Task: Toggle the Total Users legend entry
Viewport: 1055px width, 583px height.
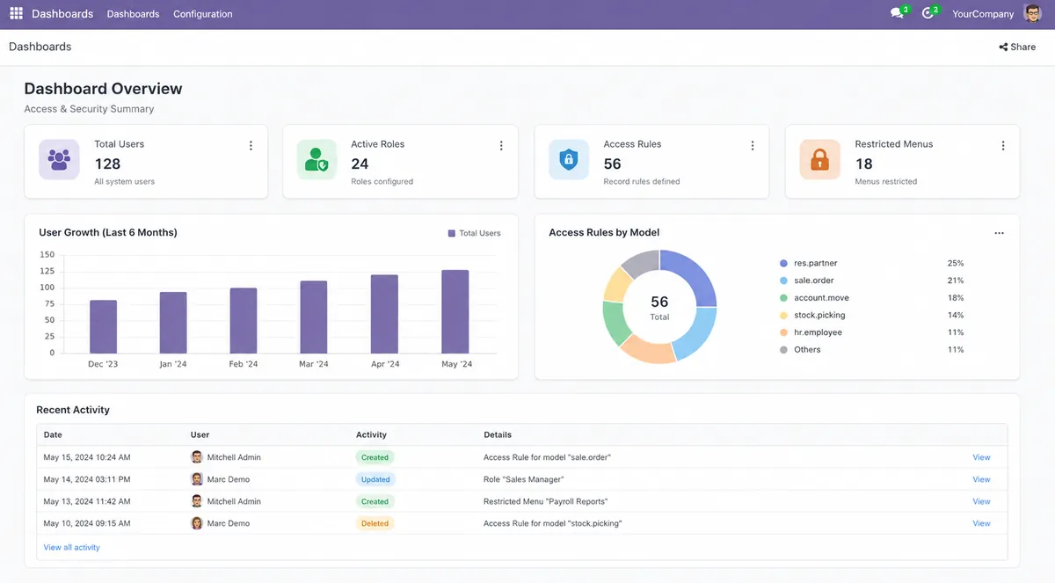Action: (x=474, y=233)
